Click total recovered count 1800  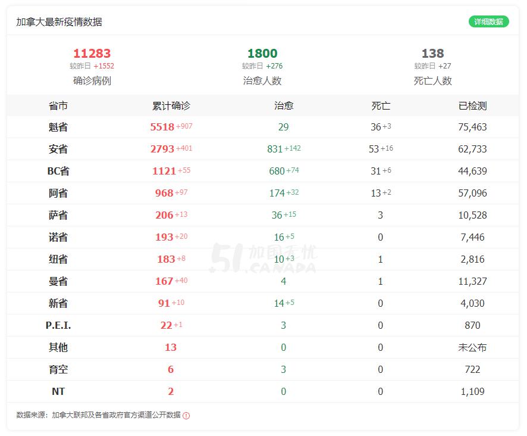(x=262, y=53)
